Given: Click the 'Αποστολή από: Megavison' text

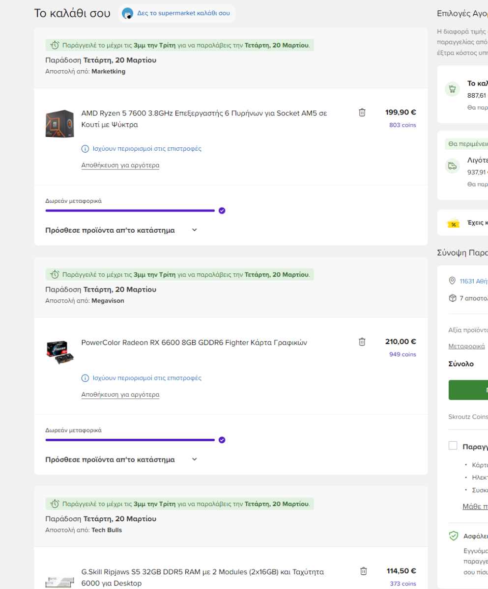Looking at the screenshot, I should (x=85, y=300).
